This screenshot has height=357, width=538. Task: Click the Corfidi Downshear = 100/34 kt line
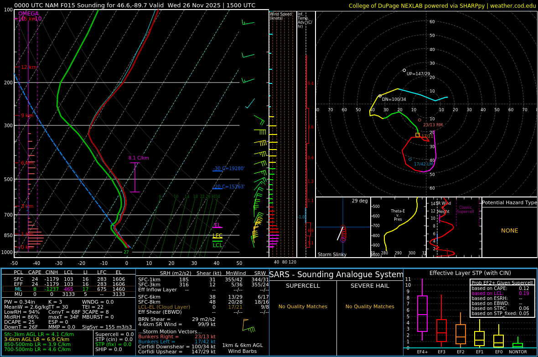coord(177,347)
